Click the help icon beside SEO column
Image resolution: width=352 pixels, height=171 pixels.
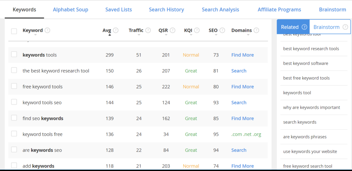point(222,30)
